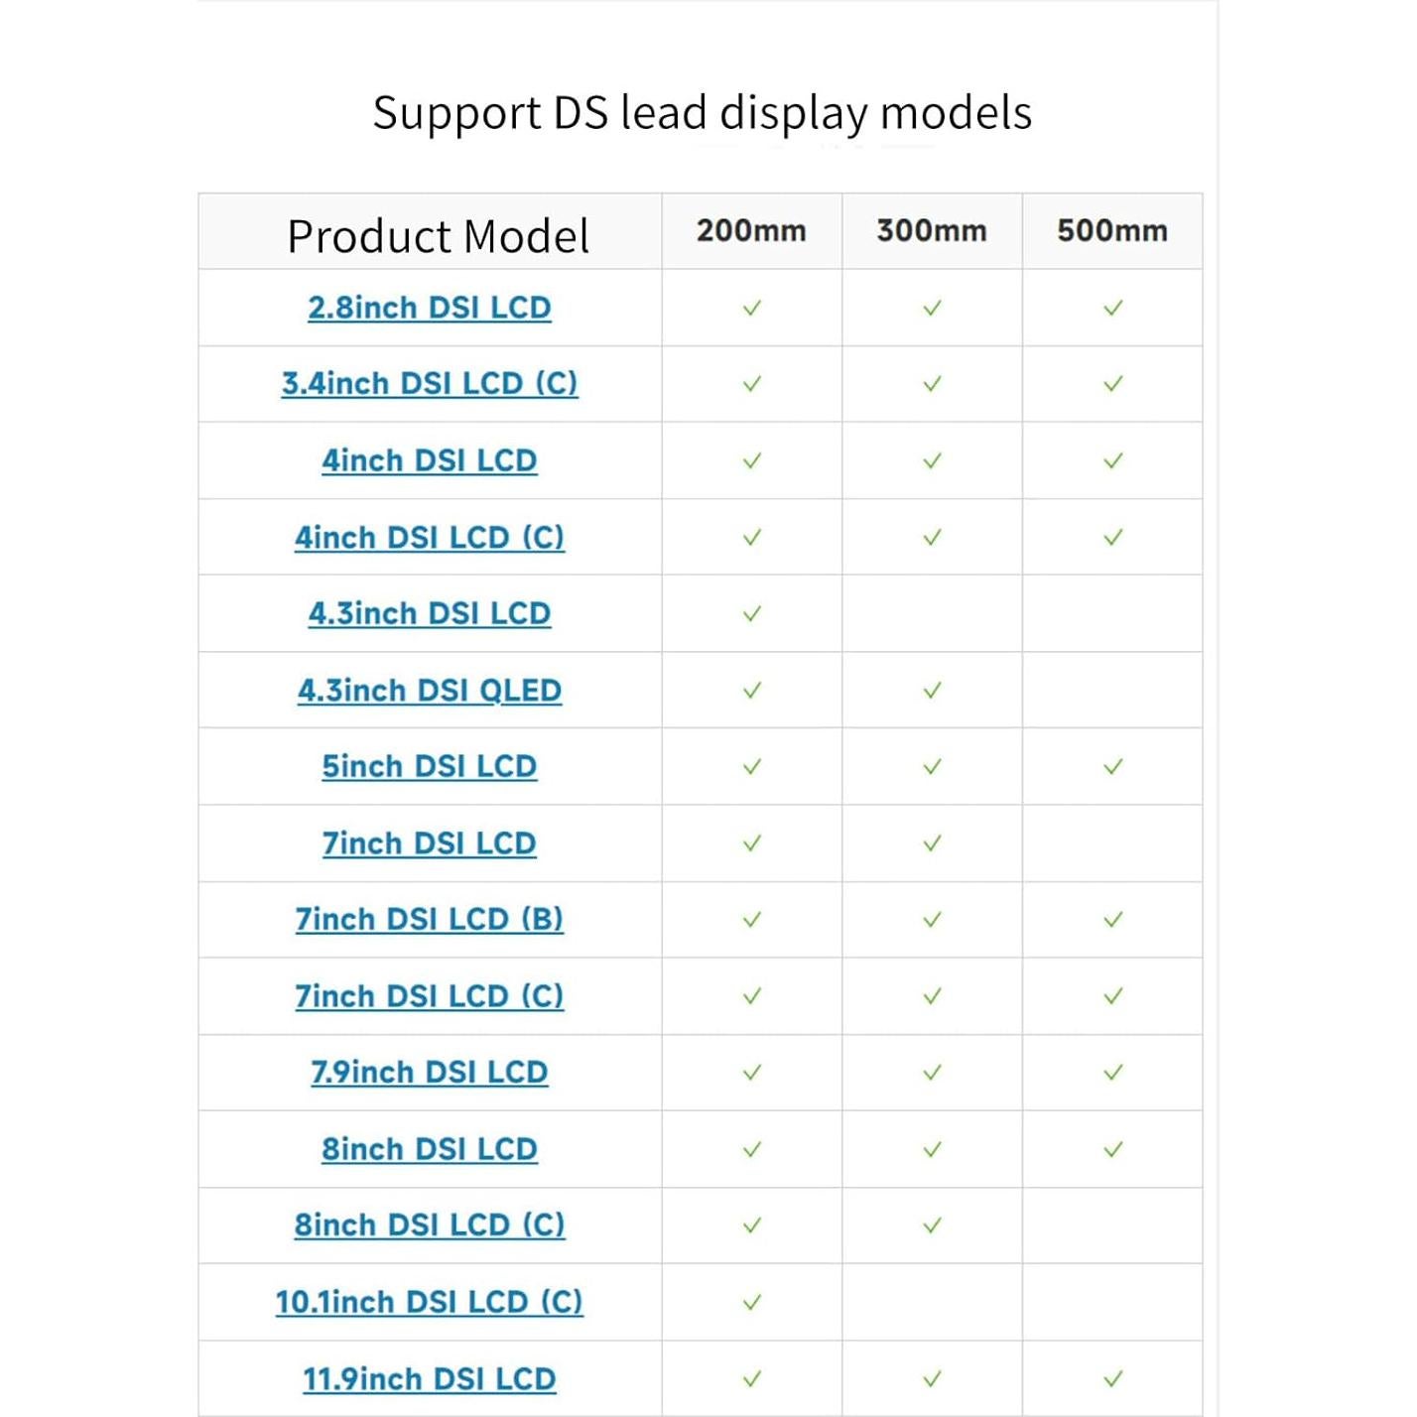This screenshot has height=1417, width=1417.
Task: Click the 500mm checkmark for 3.4inch DSI LCD (C)
Action: pyautogui.click(x=1113, y=384)
